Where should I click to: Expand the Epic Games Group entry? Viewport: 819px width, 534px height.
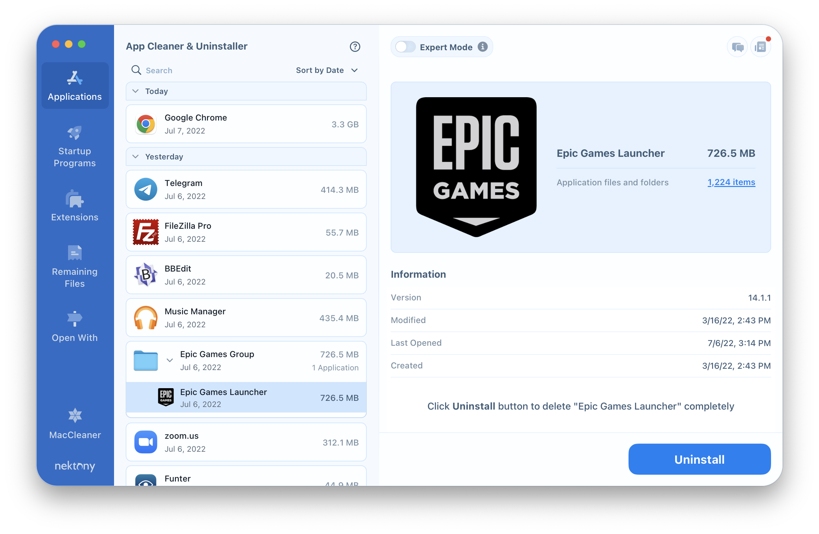[x=169, y=361]
